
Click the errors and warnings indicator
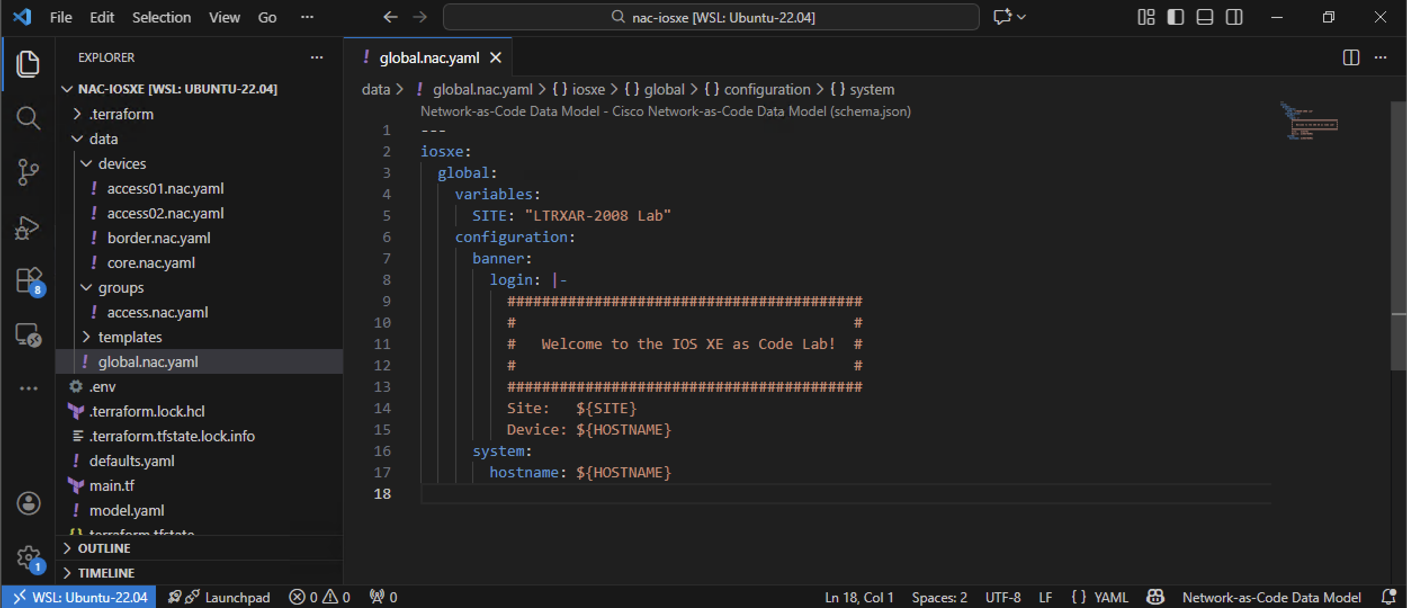pos(320,597)
